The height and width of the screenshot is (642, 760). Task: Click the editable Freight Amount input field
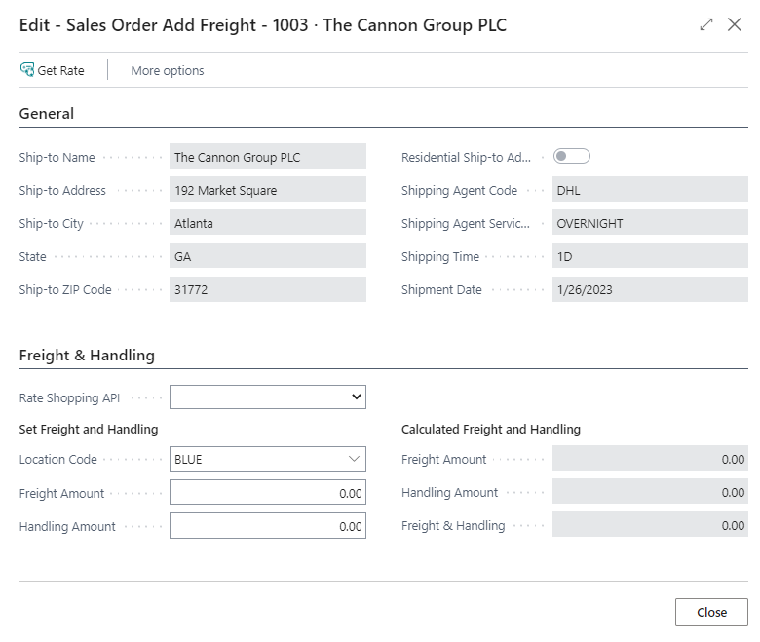pos(267,493)
